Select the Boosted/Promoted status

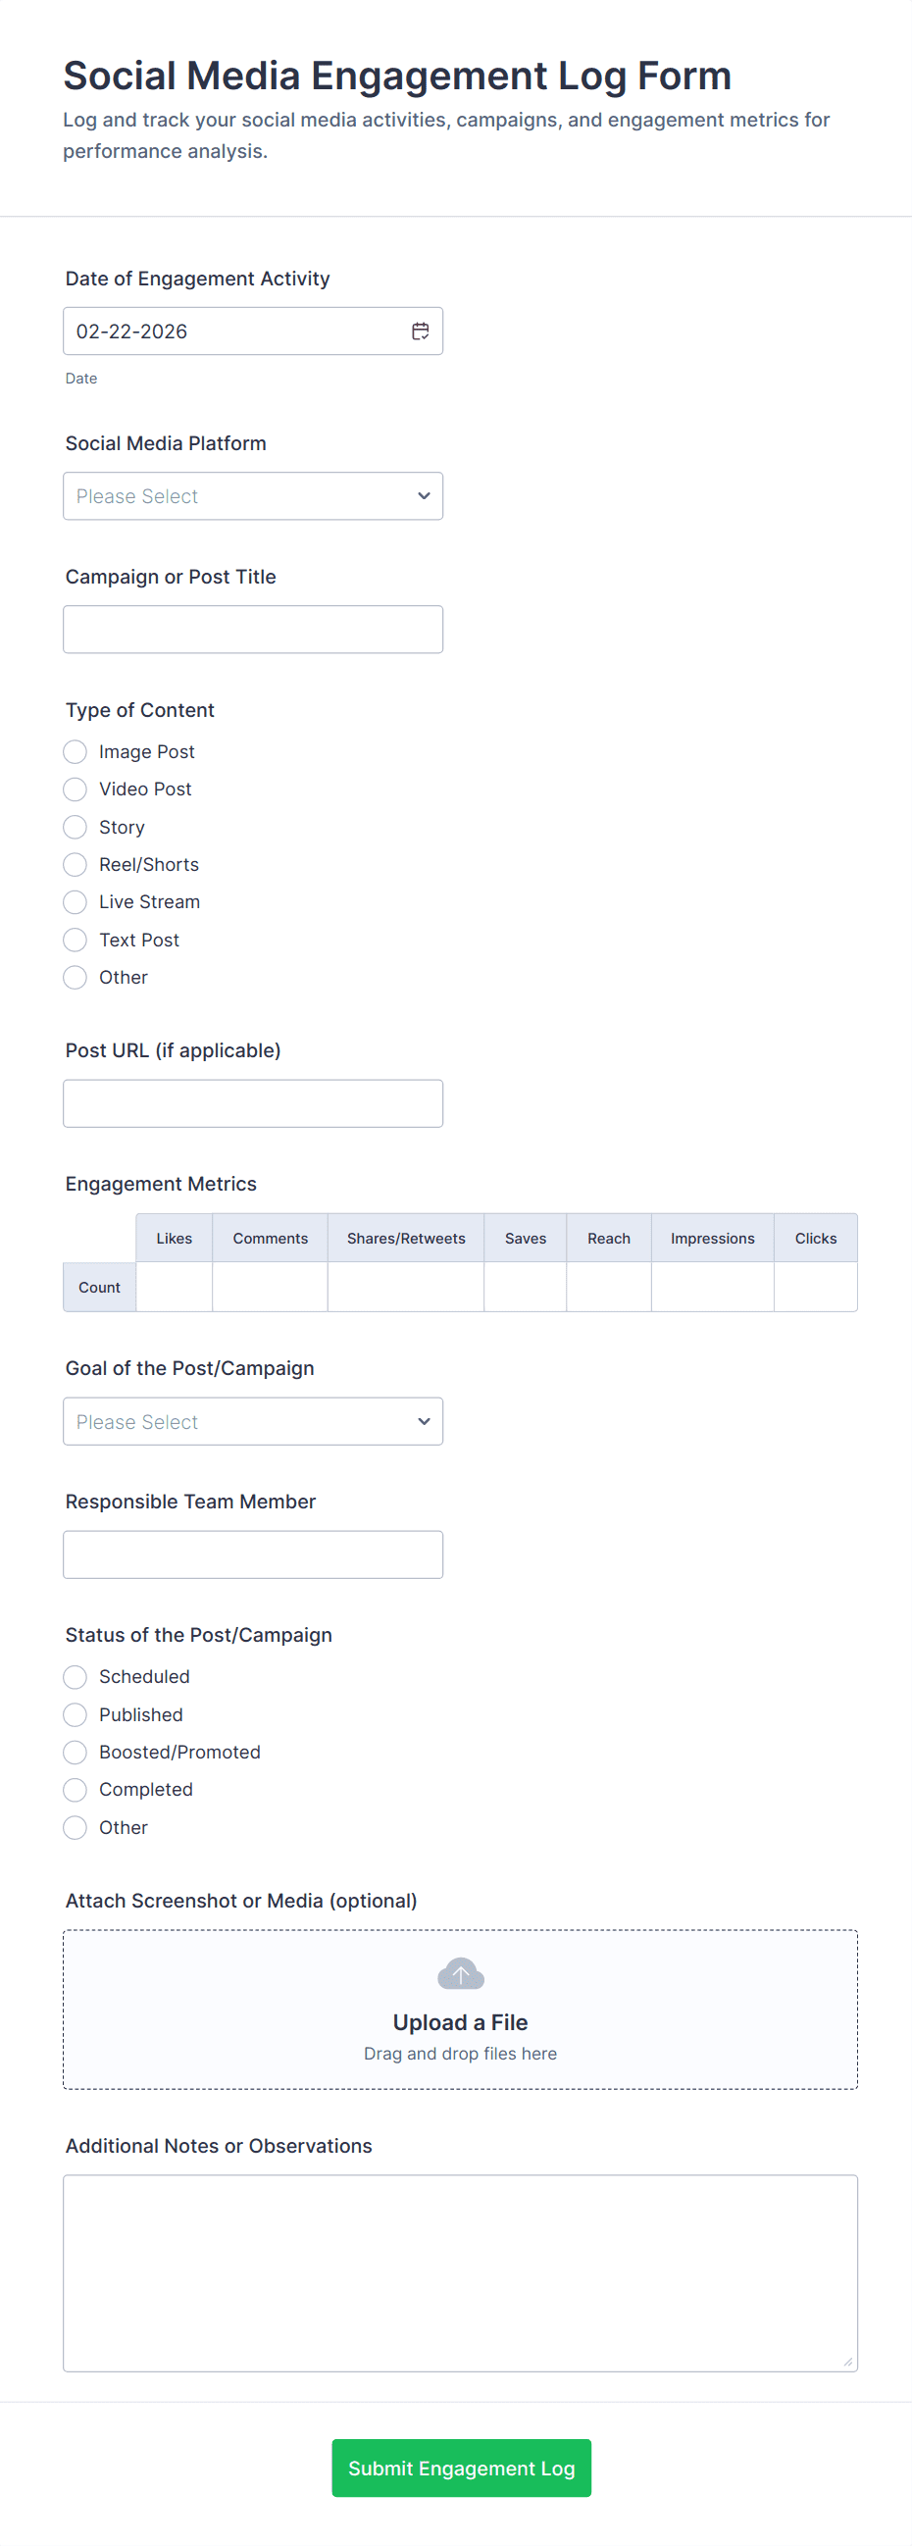pyautogui.click(x=76, y=1753)
